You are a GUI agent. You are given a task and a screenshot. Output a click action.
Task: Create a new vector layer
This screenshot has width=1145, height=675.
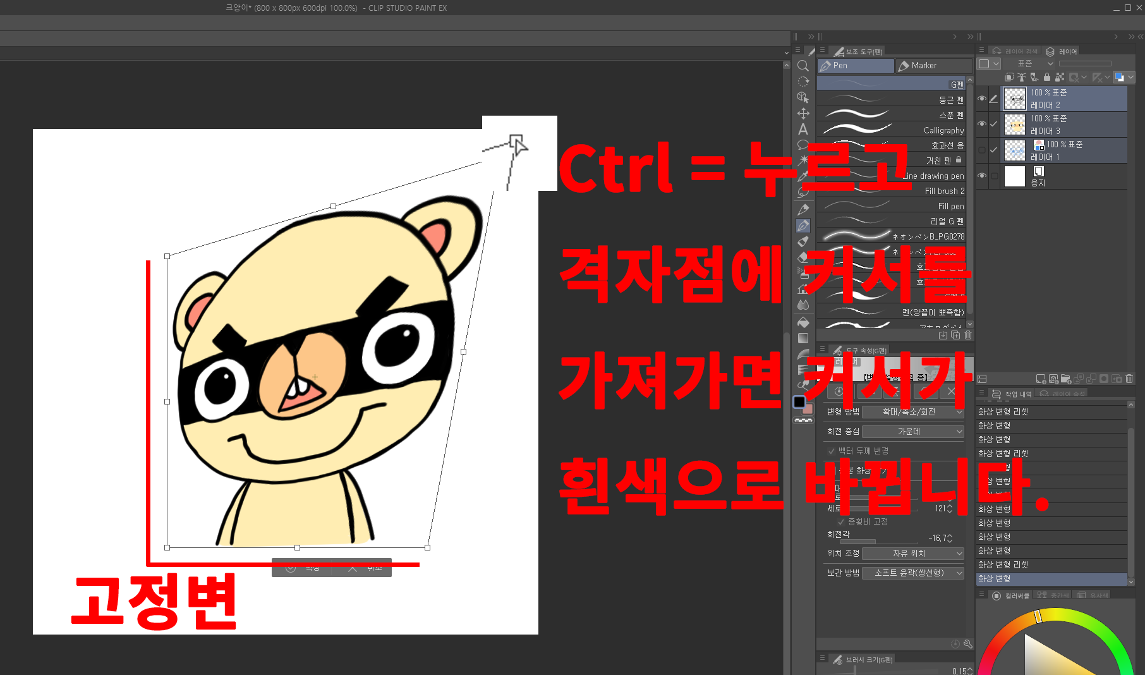[1053, 379]
